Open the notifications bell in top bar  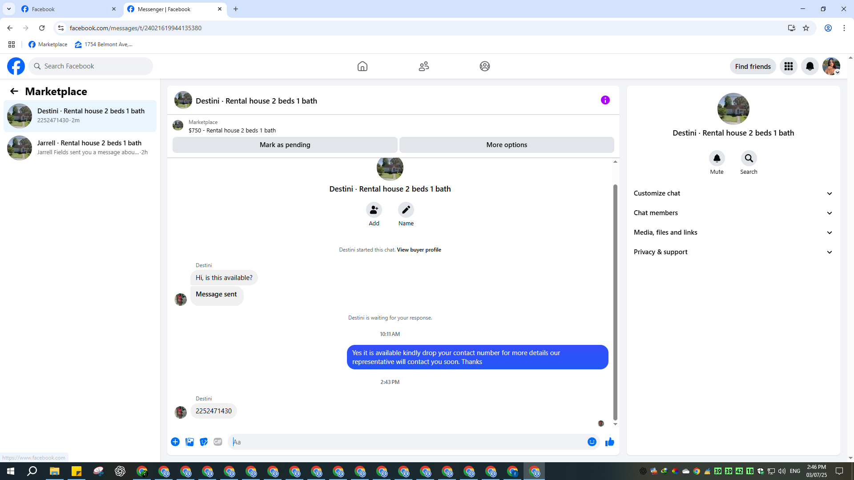(810, 66)
